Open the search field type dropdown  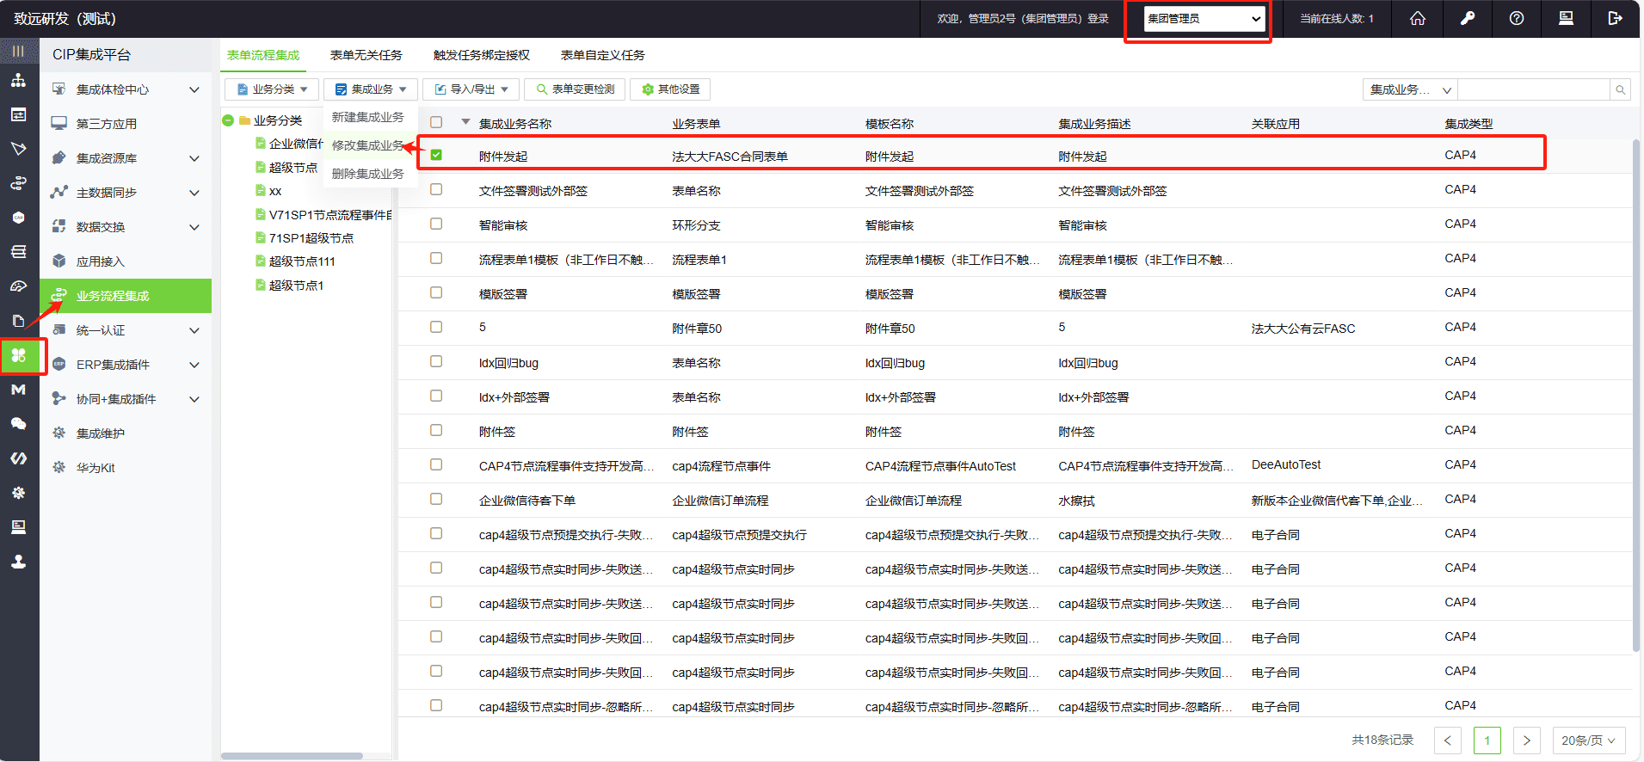(1410, 89)
